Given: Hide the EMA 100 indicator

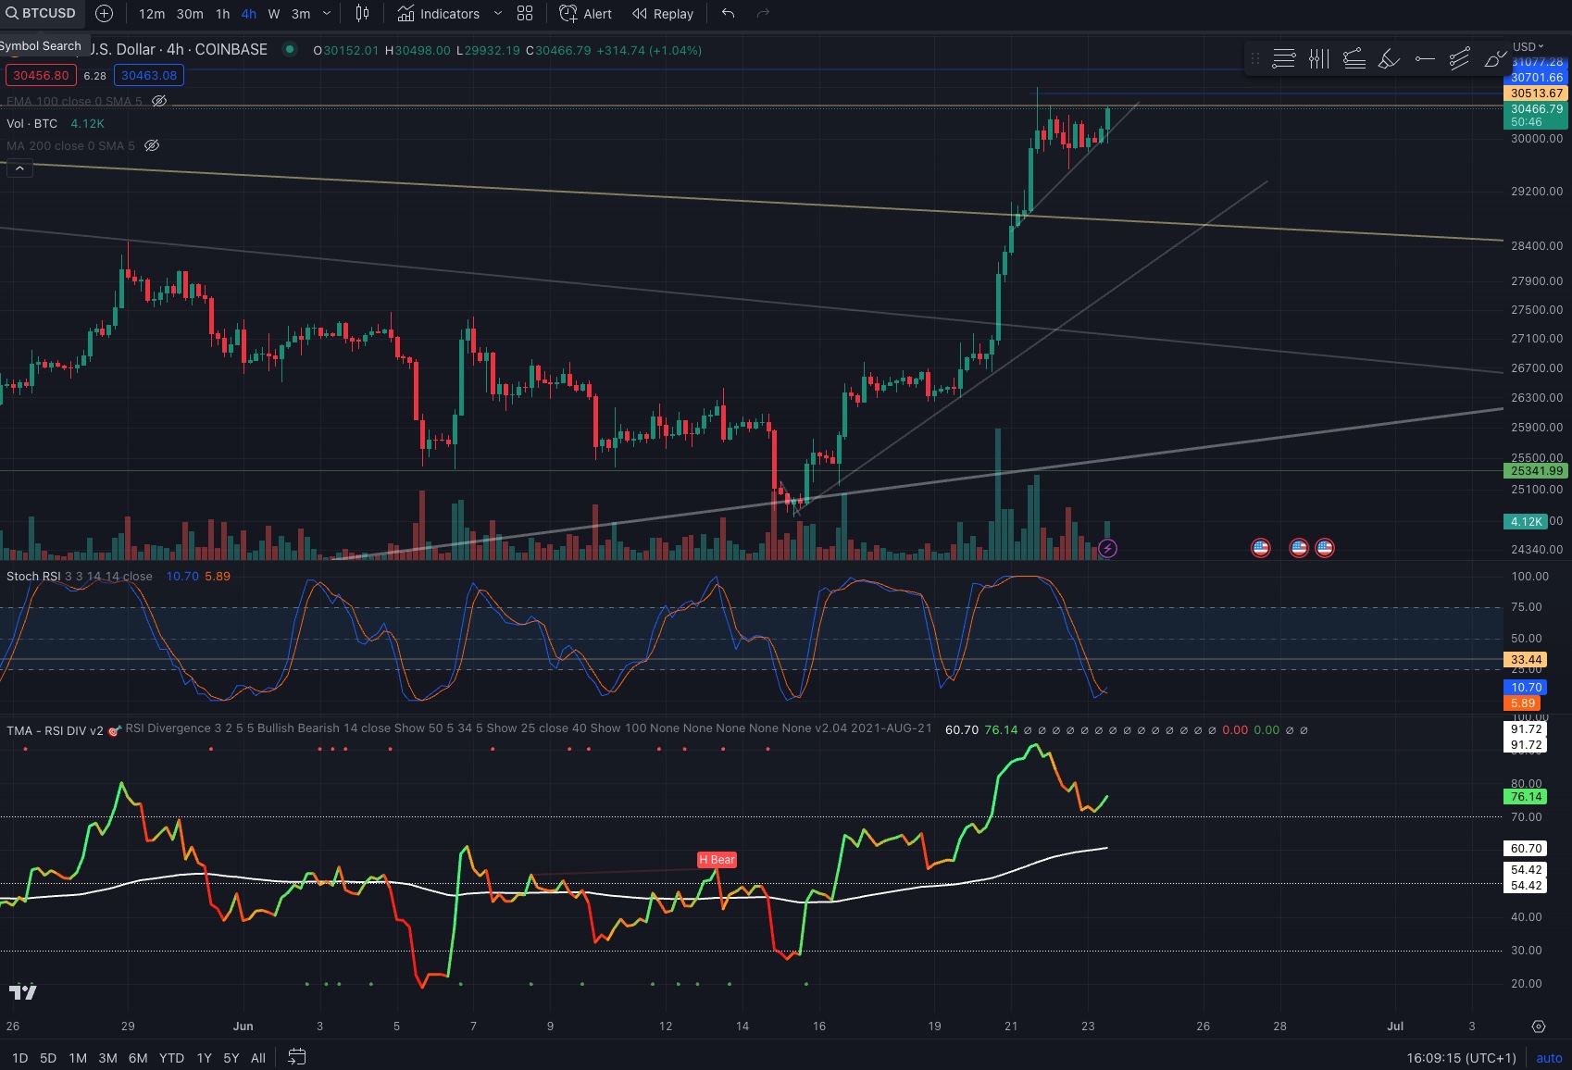Looking at the screenshot, I should pyautogui.click(x=158, y=101).
